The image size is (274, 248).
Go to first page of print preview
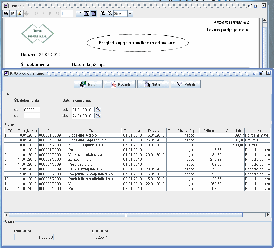[x=37, y=14]
